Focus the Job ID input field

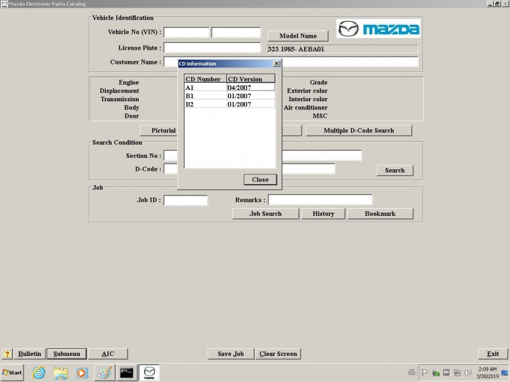click(186, 200)
